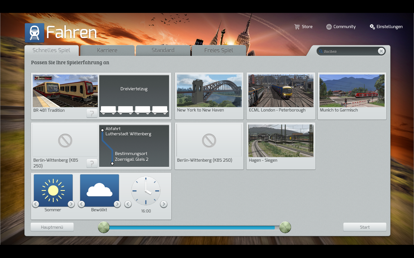Click the Start button
Viewport: 414px width, 258px height.
click(365, 227)
